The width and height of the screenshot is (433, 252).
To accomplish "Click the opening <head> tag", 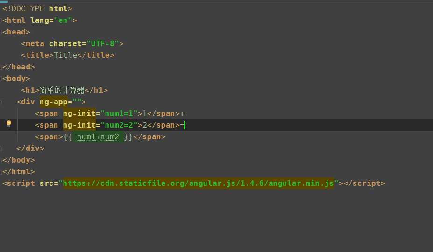I will 16,32.
